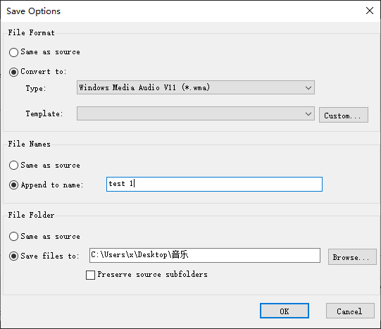Click the Preserve source subfolders label

click(152, 275)
